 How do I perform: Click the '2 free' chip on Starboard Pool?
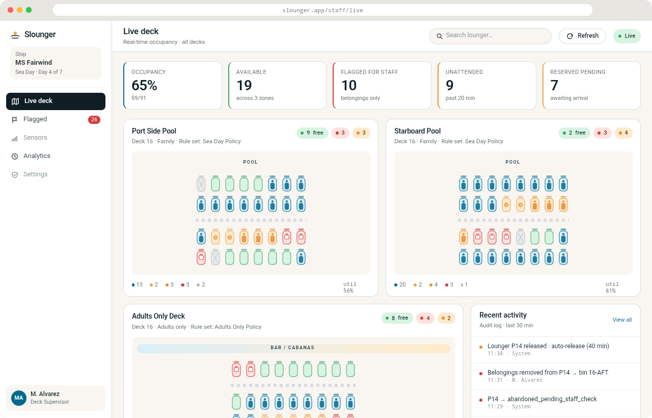coord(575,133)
